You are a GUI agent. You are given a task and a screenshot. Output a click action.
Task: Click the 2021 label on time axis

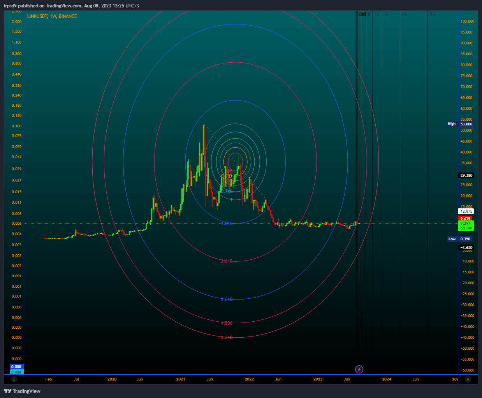[x=181, y=379]
